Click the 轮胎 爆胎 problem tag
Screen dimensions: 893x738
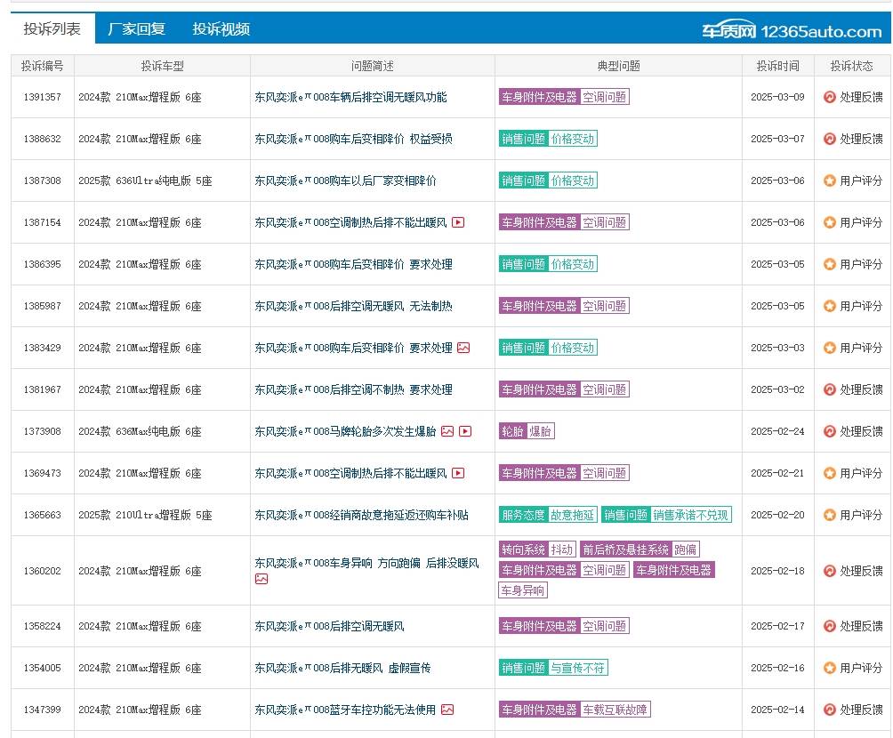[x=527, y=431]
